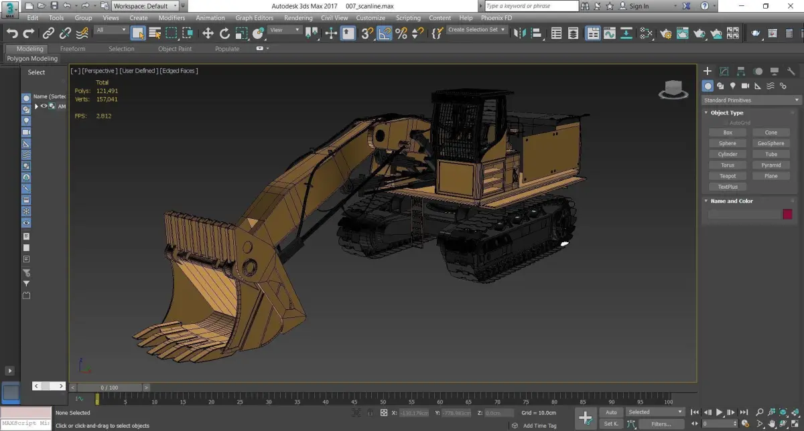
Task: Open the Modifiers menu
Action: [172, 18]
